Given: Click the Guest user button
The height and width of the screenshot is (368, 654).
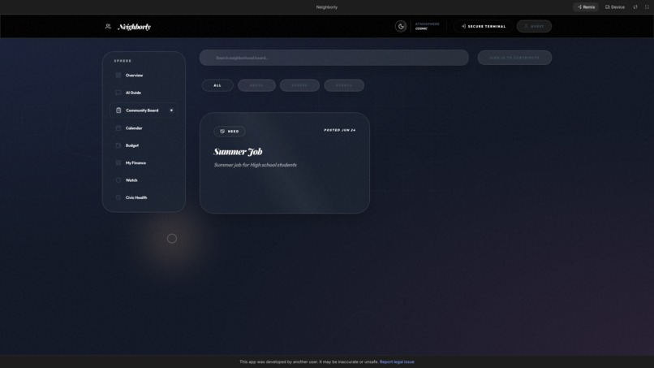Looking at the screenshot, I should (x=534, y=26).
